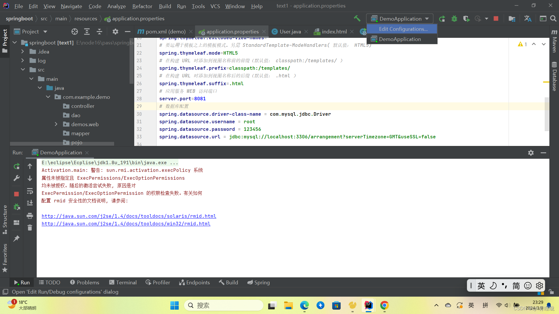Toggle scroll to end in console output
This screenshot has height=314, width=559.
tap(30, 203)
